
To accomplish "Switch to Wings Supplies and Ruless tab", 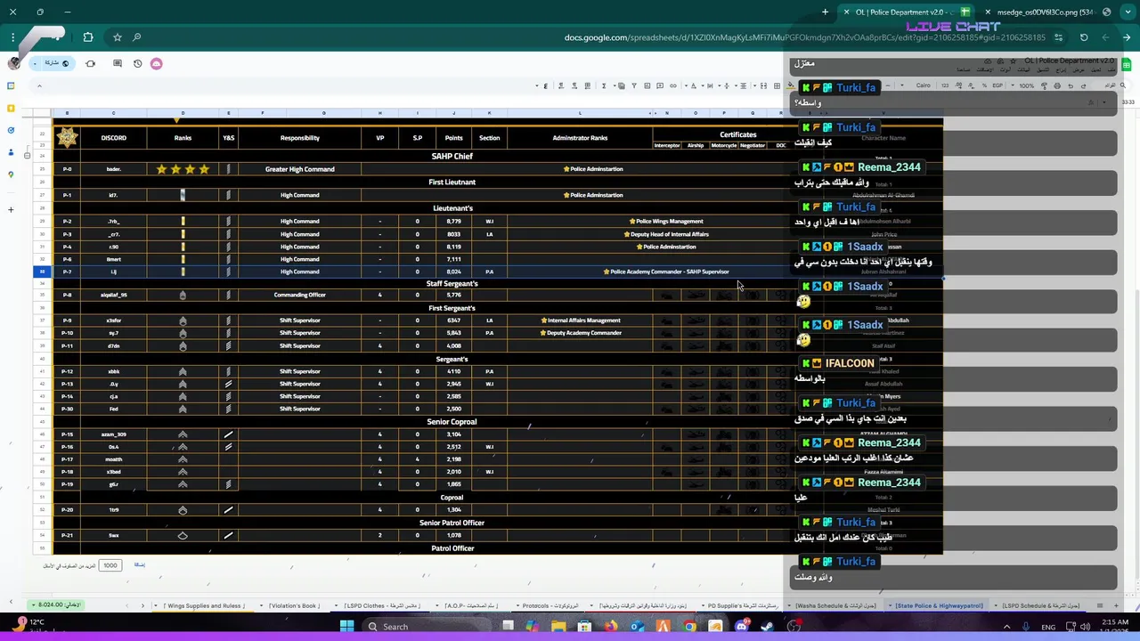I will click(203, 605).
